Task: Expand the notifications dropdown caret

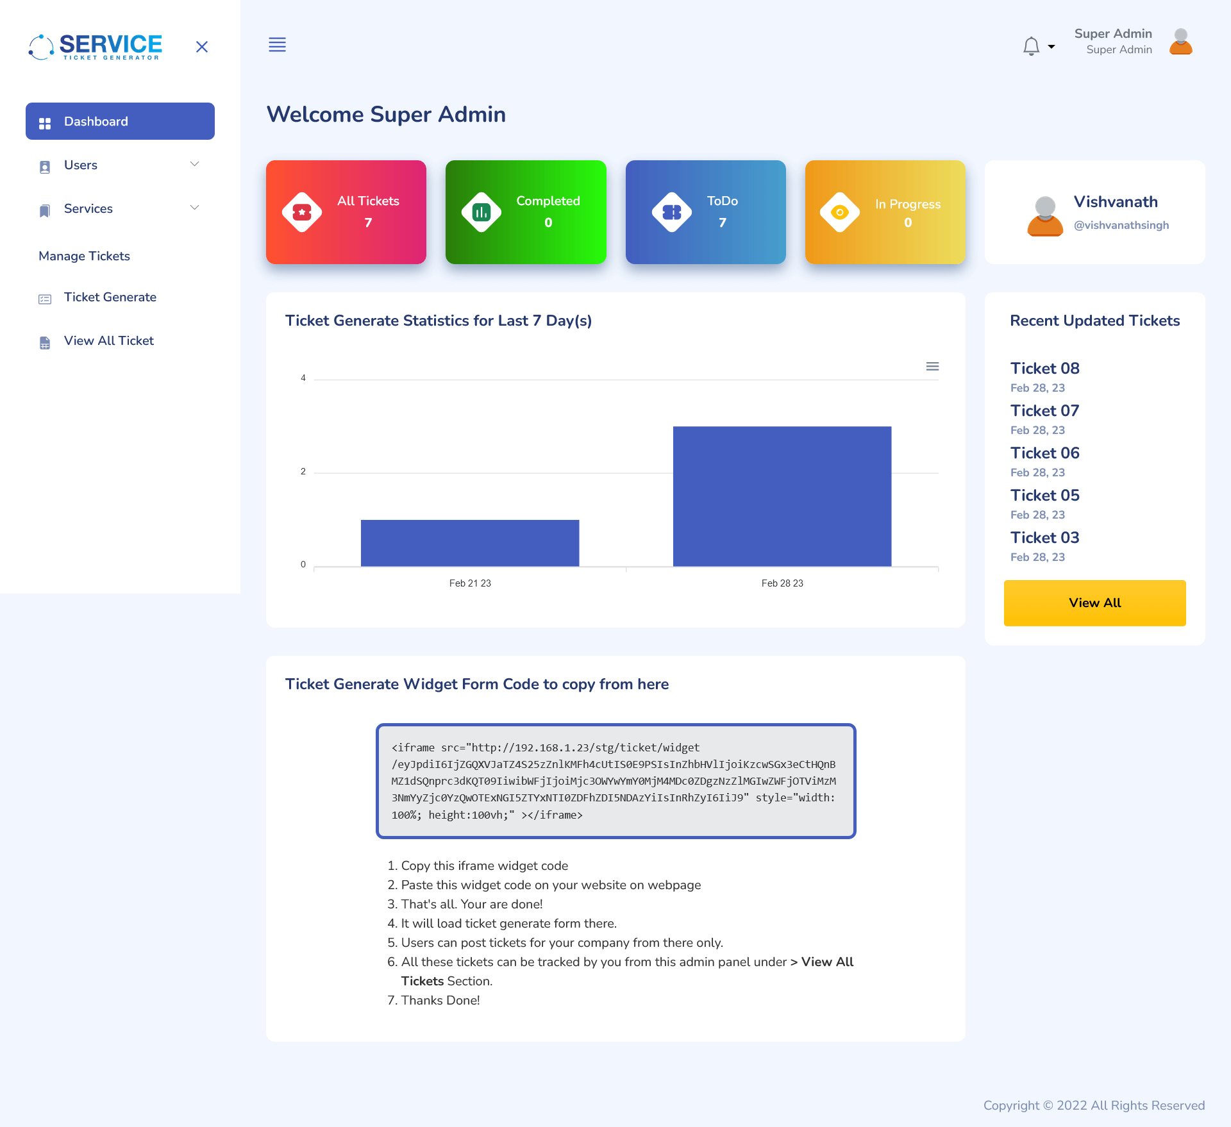Action: (1051, 47)
